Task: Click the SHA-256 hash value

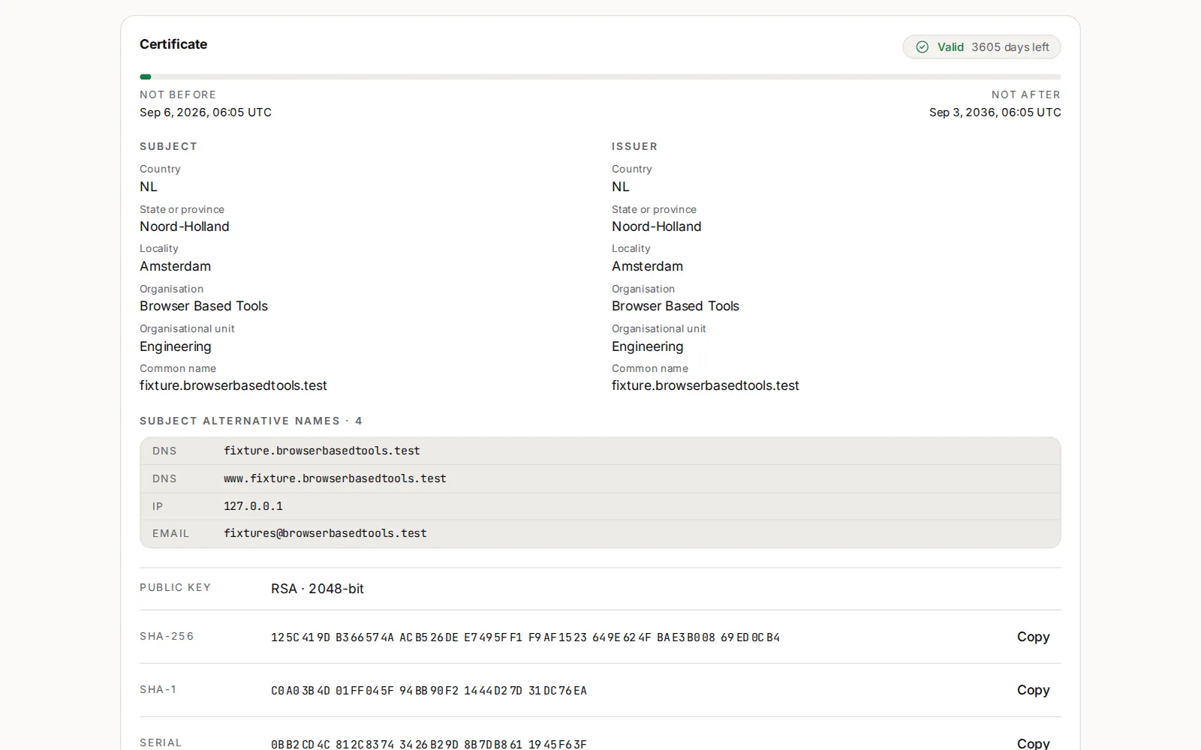Action: (525, 637)
